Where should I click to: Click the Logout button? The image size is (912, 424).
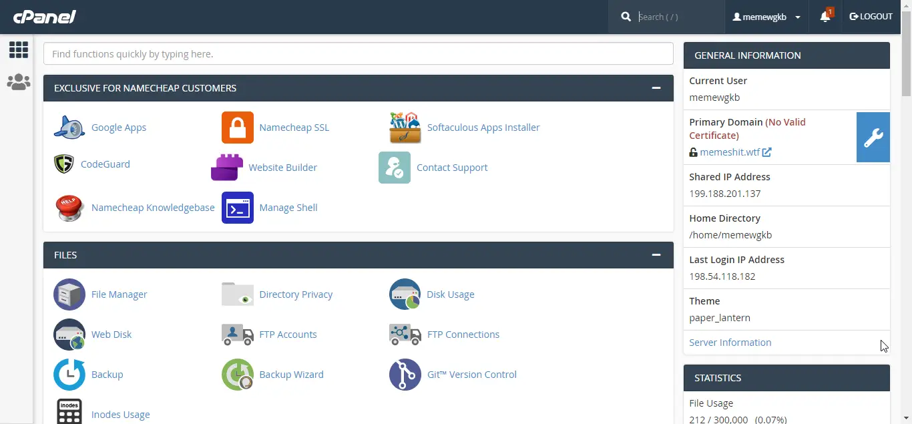[x=871, y=17]
